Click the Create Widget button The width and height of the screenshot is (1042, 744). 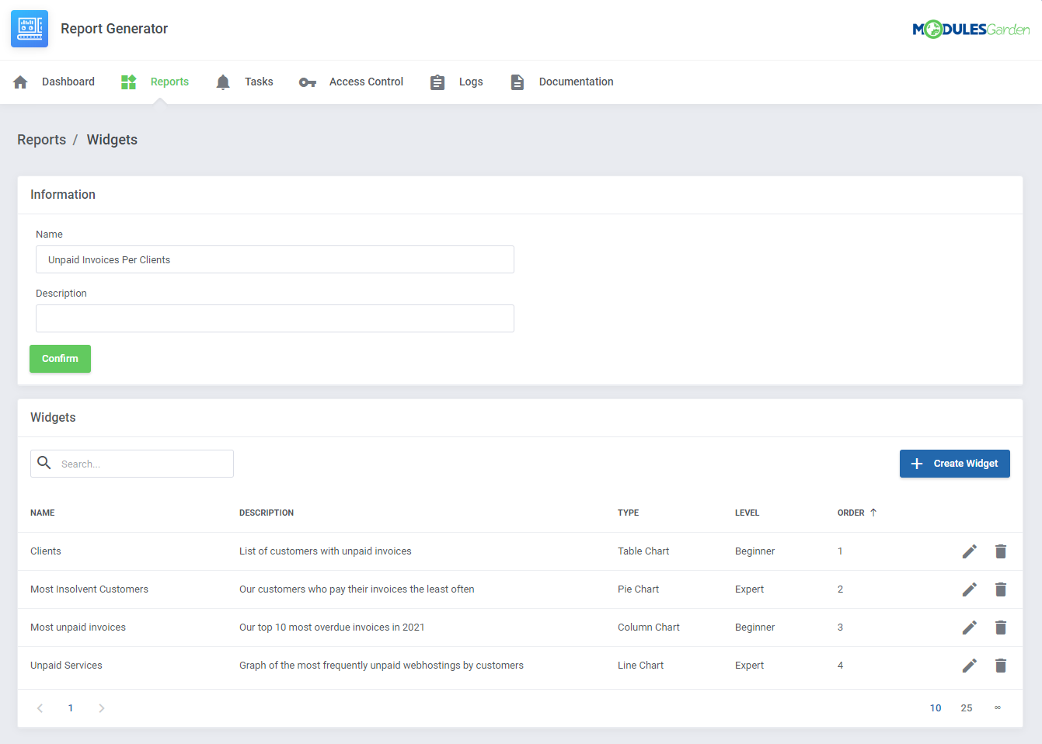(x=954, y=463)
